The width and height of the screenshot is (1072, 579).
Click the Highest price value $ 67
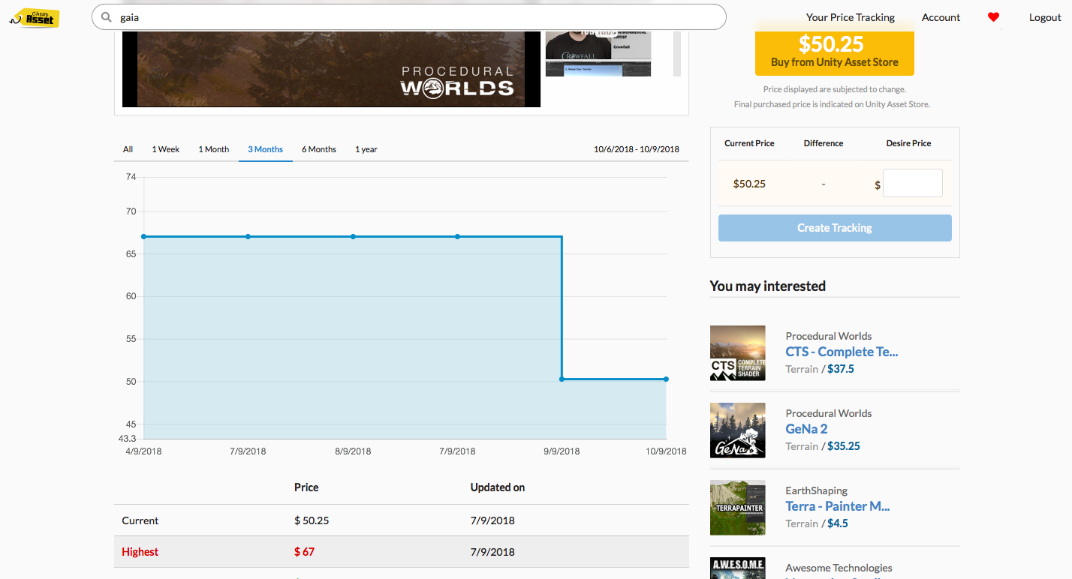coord(304,552)
